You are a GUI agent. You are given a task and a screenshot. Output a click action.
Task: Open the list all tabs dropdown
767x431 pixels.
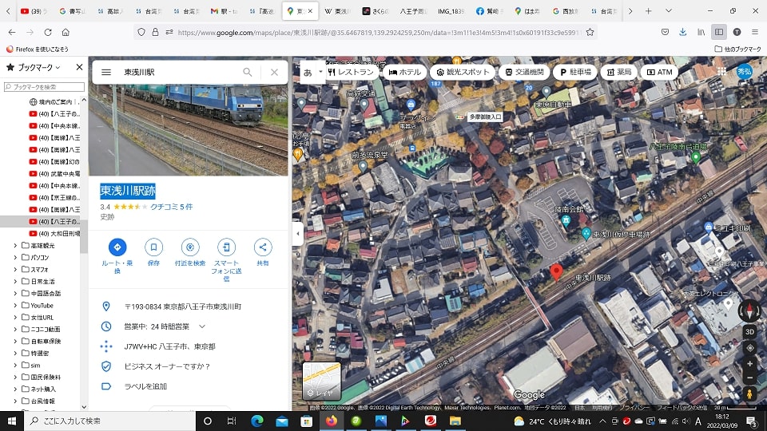[668, 10]
